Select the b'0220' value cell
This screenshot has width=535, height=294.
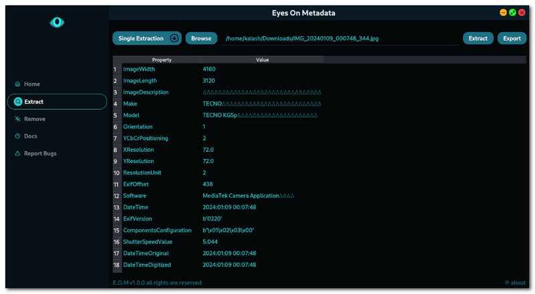coord(262,218)
